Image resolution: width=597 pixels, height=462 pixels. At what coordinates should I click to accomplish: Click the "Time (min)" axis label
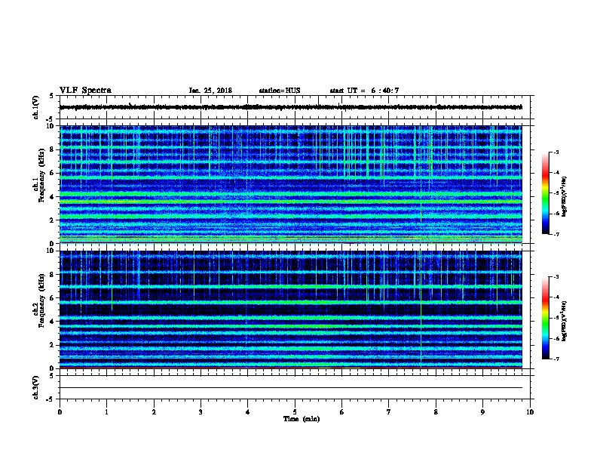[302, 419]
